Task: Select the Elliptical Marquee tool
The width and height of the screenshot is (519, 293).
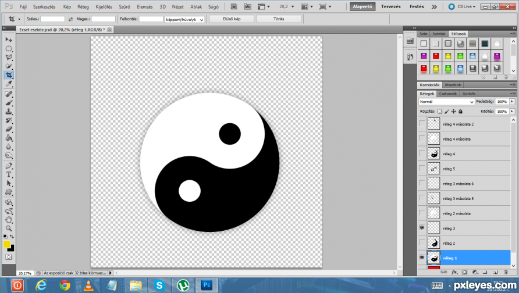Action: 9,49
